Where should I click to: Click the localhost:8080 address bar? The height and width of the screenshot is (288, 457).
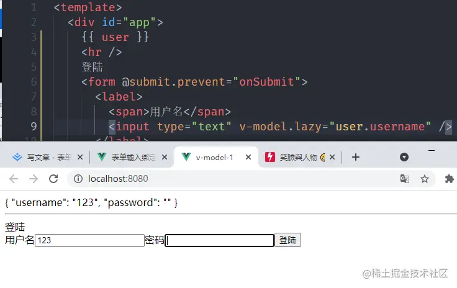pos(251,179)
